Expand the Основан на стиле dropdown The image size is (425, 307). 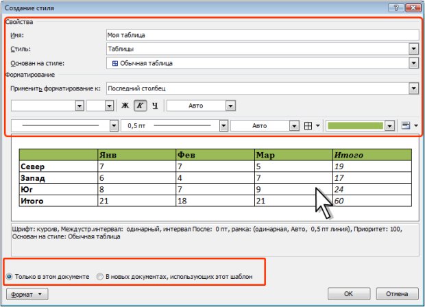point(413,63)
